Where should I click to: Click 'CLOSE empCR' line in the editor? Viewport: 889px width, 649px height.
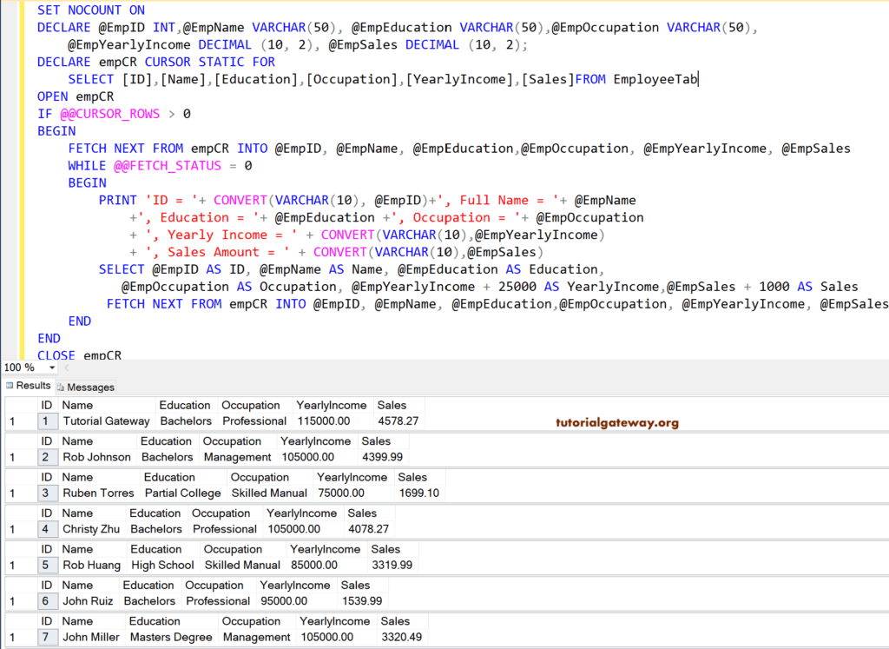(x=79, y=355)
